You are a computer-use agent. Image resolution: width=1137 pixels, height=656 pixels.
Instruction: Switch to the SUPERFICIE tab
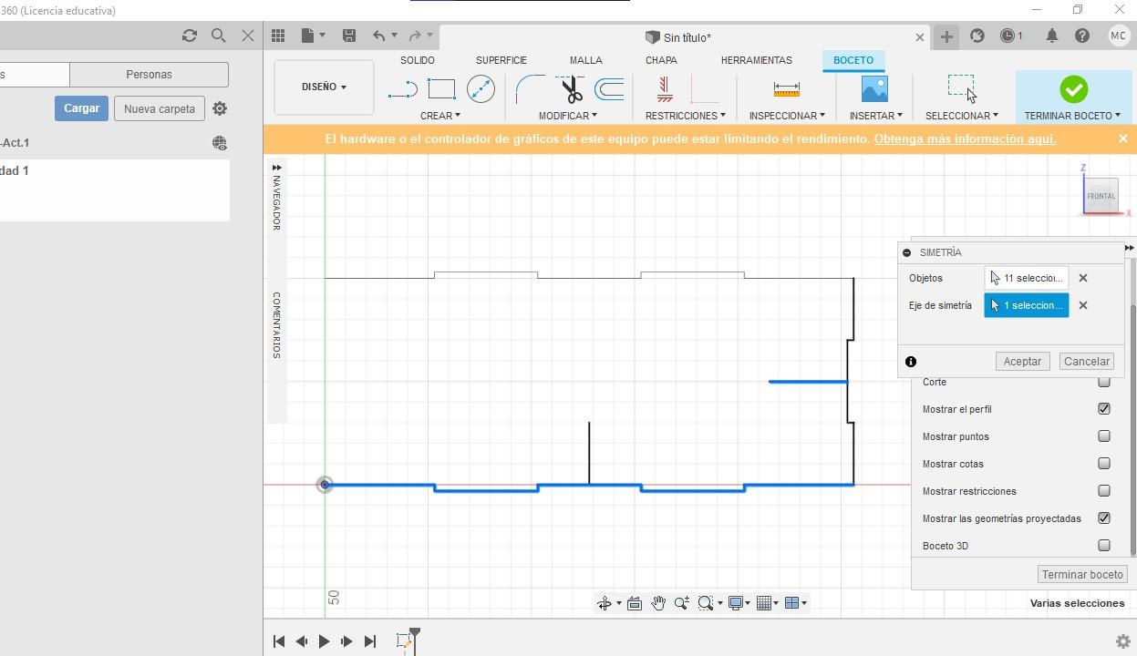(501, 60)
